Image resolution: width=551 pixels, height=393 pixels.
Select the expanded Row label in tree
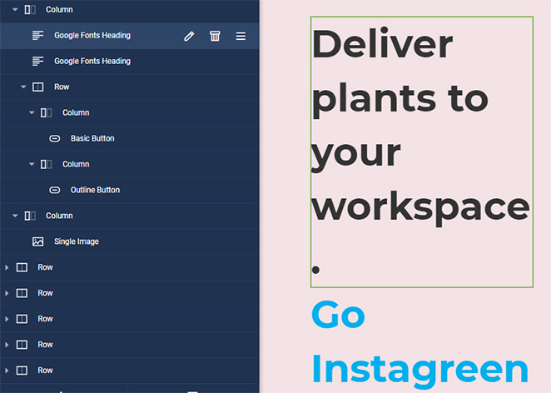(x=62, y=87)
